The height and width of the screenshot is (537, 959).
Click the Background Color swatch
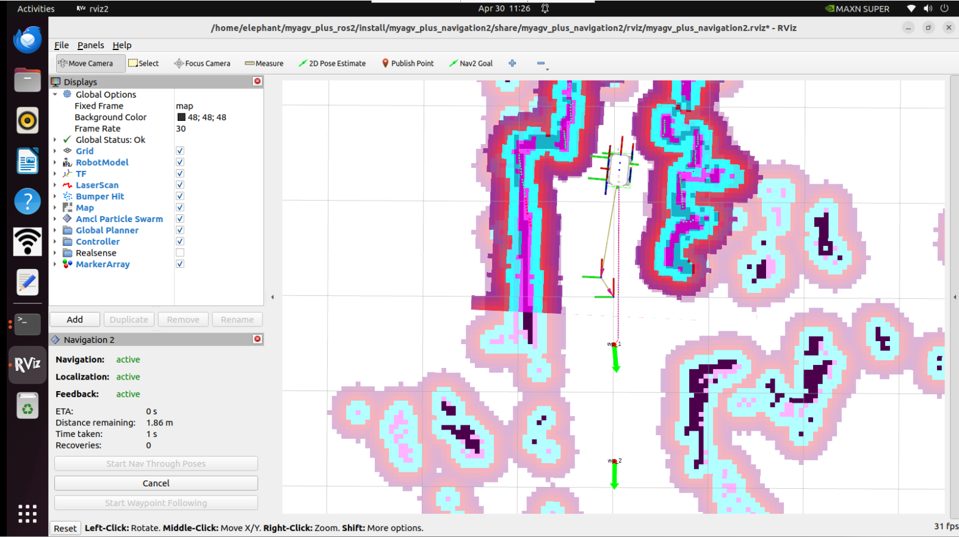point(181,117)
